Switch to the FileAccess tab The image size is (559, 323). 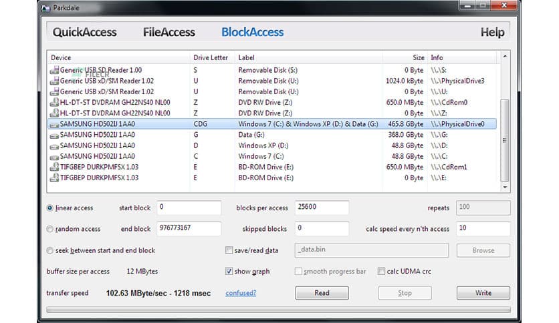169,32
